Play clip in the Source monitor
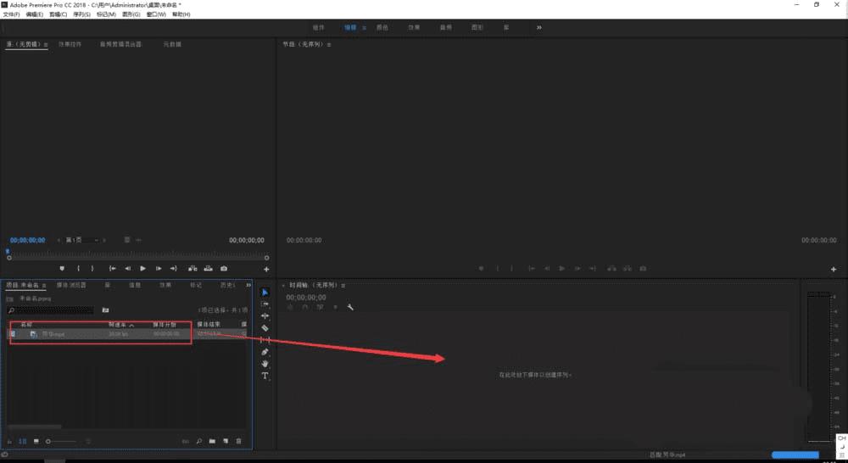Screen dimensions: 848x463 pos(142,268)
